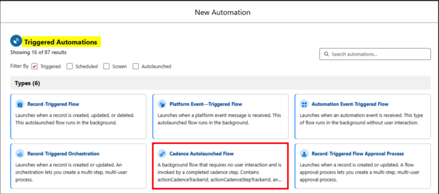
Task: Select the Record-Triggered Orchestration title
Action: pyautogui.click(x=63, y=154)
